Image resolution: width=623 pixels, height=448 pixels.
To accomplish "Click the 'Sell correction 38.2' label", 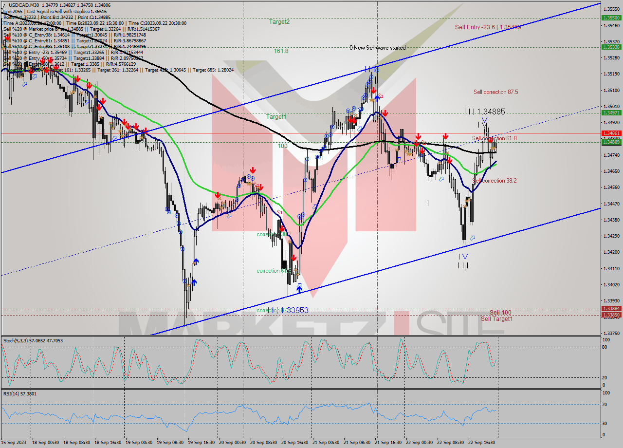I will [x=495, y=181].
